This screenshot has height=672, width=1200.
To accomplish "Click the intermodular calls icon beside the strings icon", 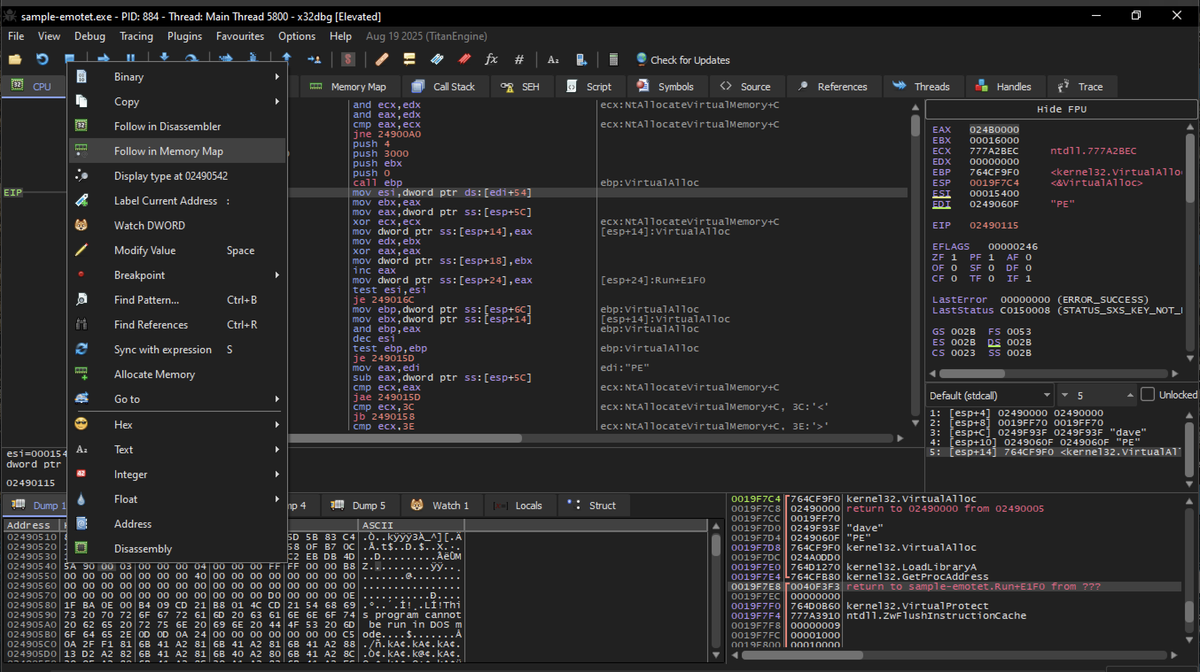I will coord(581,60).
